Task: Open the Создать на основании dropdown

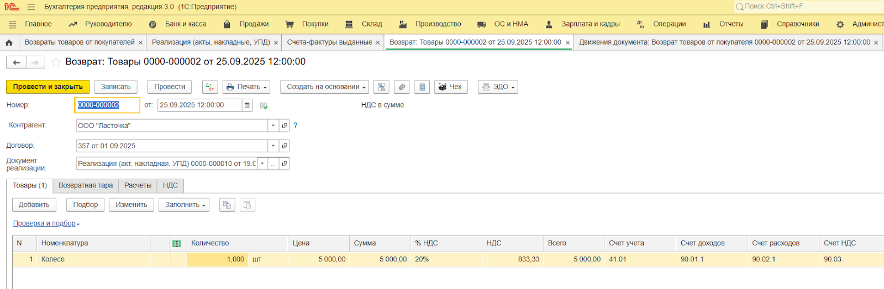Action: 326,87
